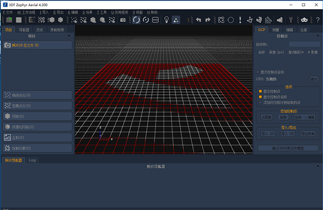Screen dimensions: 323x210
Task: Click the solid cube mesh icon in toolbar
Action: point(60,20)
